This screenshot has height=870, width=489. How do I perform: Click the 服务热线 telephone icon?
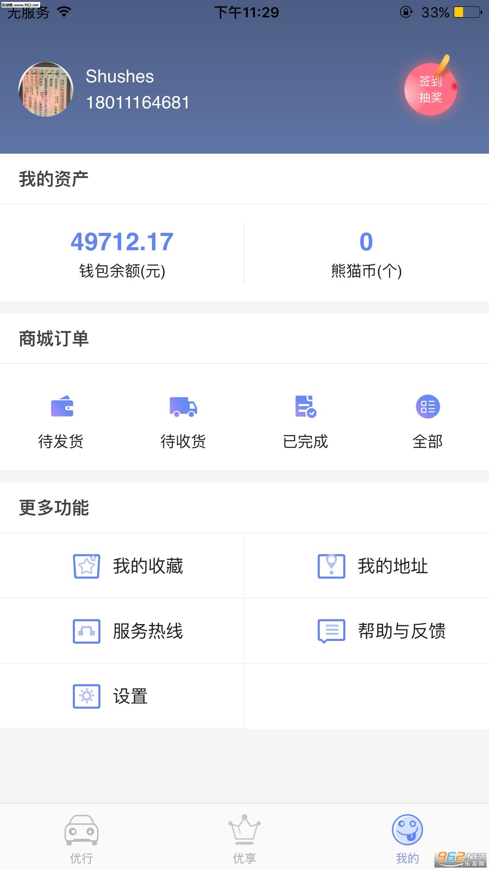[x=87, y=631]
